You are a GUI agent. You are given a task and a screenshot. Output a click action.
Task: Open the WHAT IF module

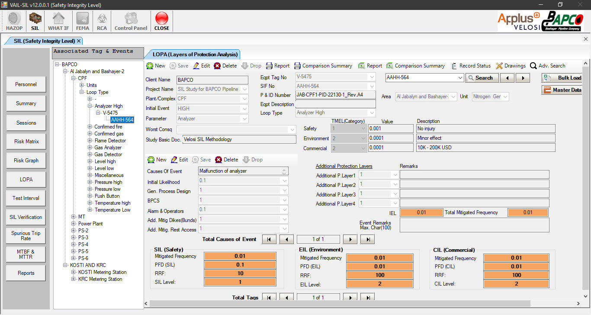[58, 21]
